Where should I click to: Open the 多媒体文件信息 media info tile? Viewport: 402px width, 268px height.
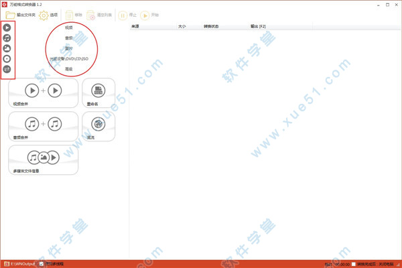44,159
